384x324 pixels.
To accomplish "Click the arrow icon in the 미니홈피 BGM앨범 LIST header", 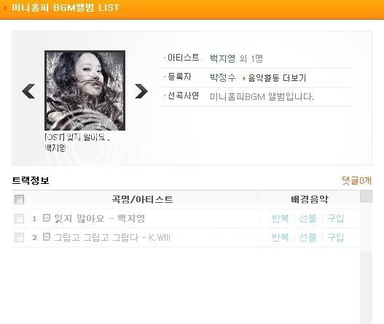I will [6, 7].
